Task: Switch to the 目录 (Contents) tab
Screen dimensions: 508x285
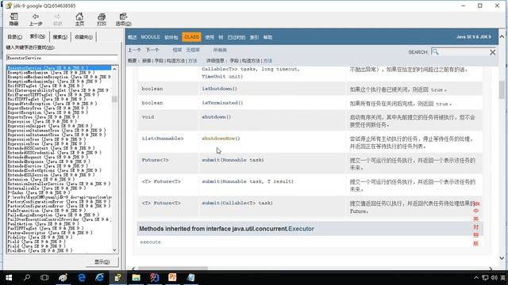Action: coord(14,37)
